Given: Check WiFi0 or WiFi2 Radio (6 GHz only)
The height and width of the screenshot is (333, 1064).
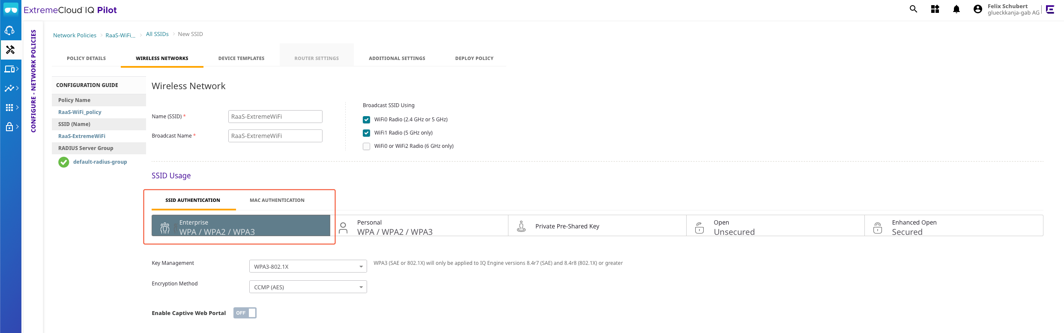Looking at the screenshot, I should click(366, 146).
